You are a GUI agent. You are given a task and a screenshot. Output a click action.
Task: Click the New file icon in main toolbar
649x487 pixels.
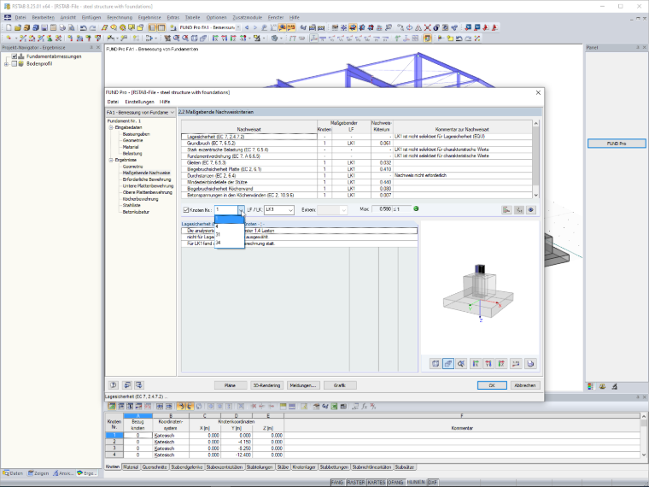click(9, 27)
